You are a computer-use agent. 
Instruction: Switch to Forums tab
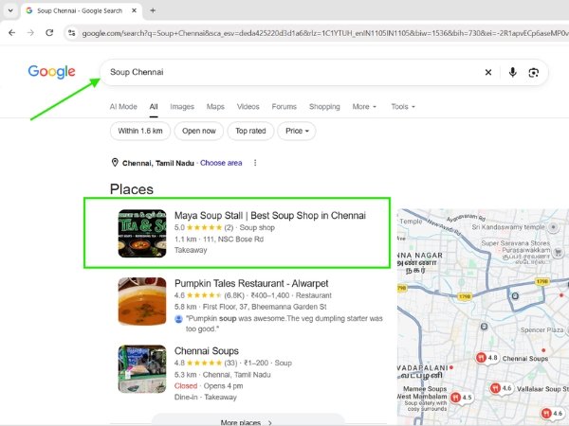tap(284, 107)
